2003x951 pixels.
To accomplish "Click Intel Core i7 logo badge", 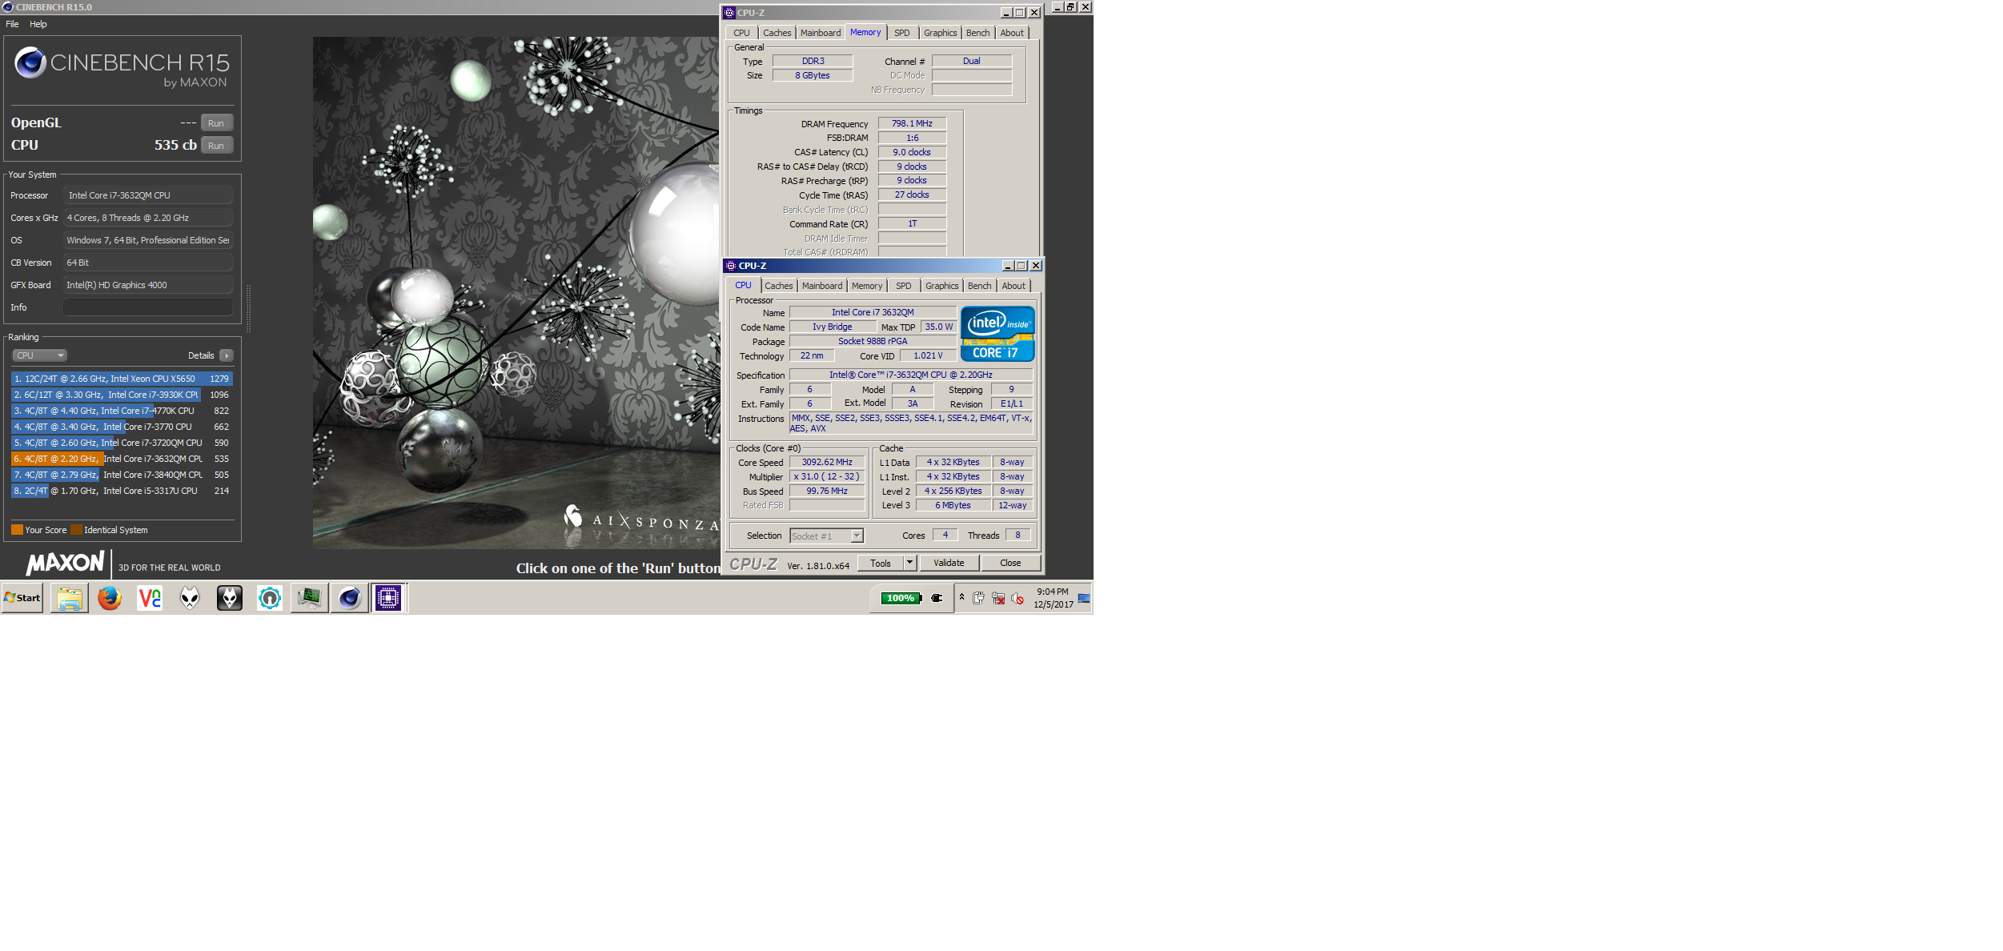I will coord(997,334).
